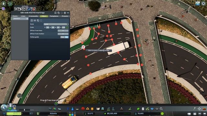207x116 pixels.
Task: Click filler style template bookmark icon
Action: (x=32, y=20)
